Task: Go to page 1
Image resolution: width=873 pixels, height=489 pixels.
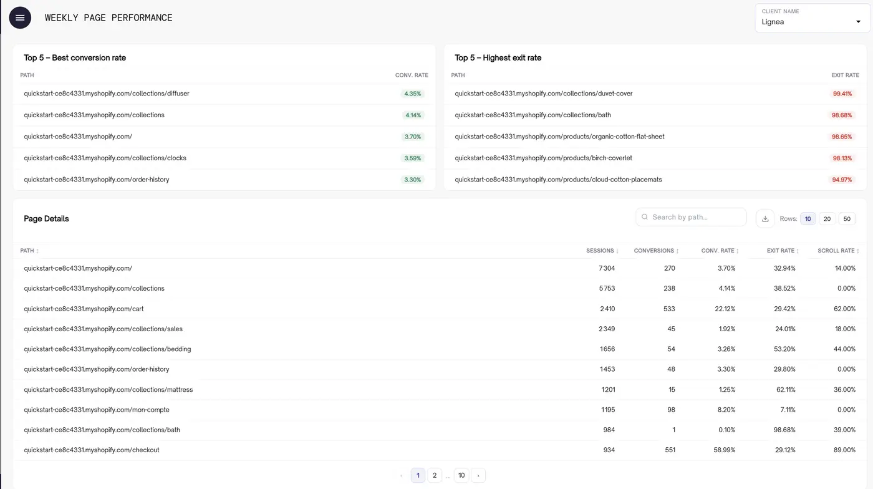Action: tap(418, 475)
